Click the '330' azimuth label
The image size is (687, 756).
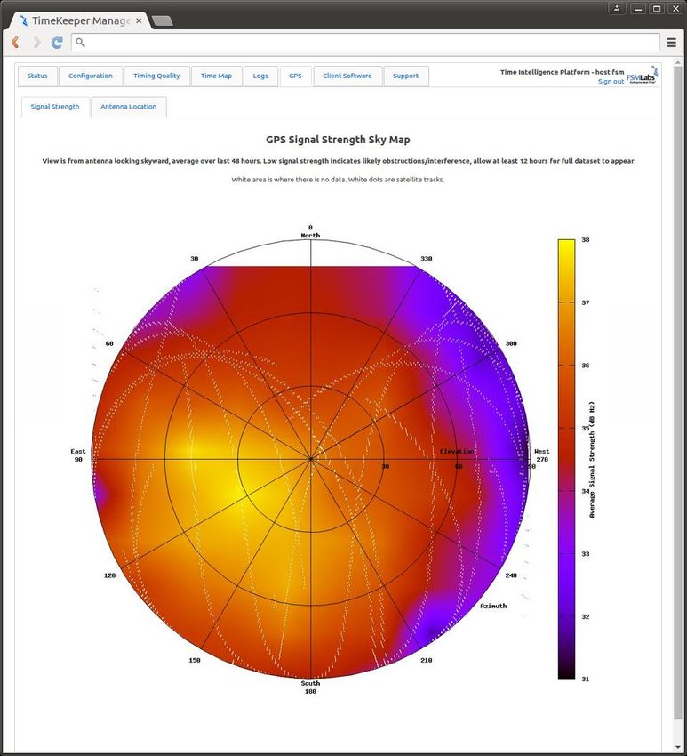click(427, 259)
